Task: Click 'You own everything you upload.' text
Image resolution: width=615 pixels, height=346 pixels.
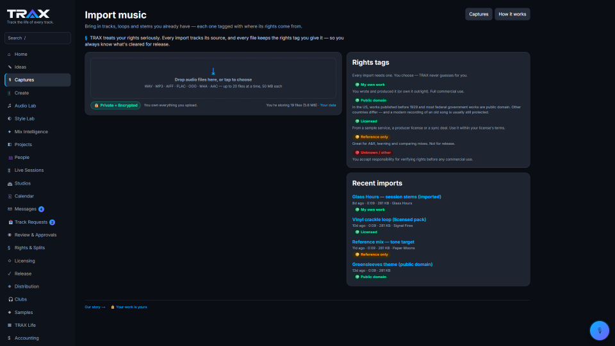Action: [170, 105]
